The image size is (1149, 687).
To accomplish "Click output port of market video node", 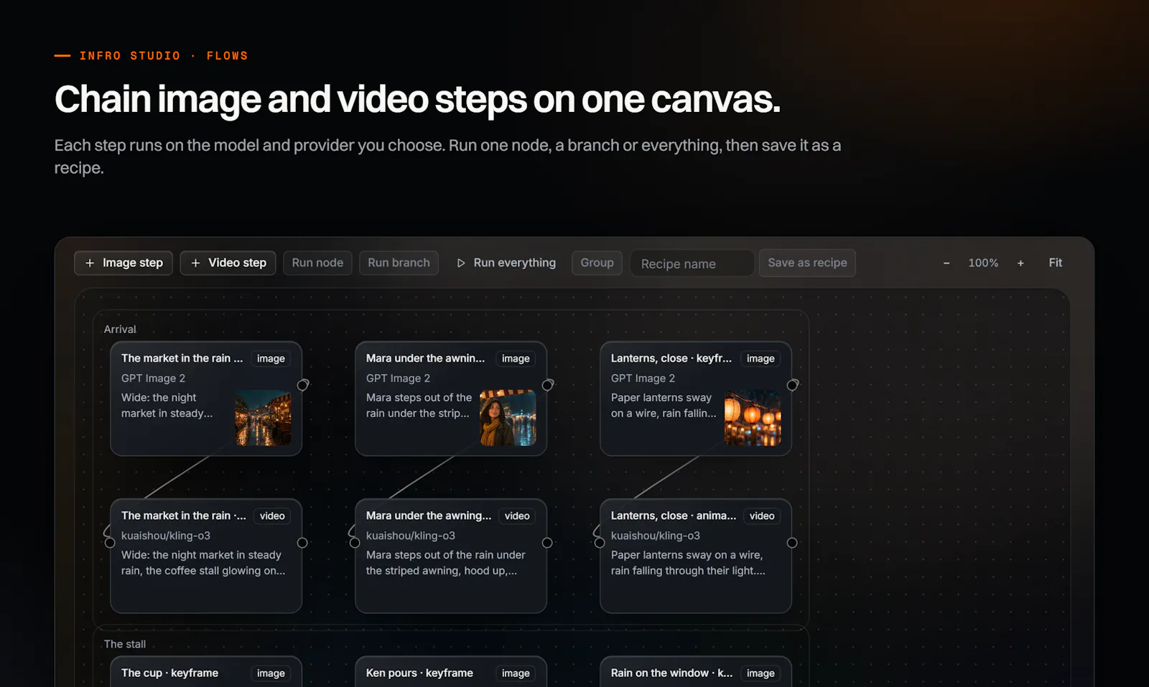I will coord(302,543).
